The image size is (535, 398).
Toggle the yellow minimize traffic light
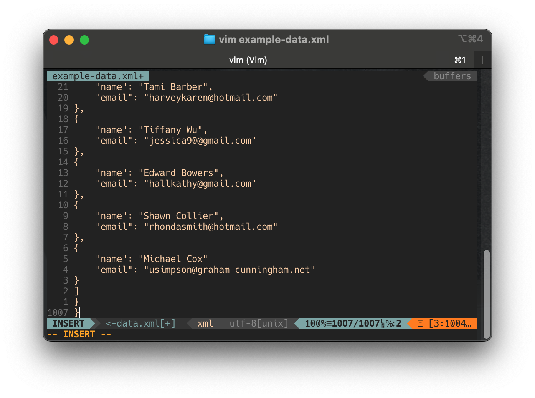point(69,40)
